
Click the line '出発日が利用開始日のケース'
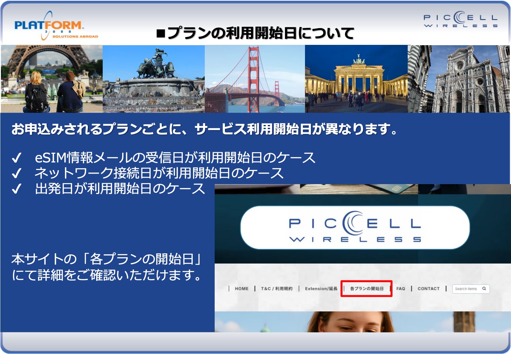[120, 188]
